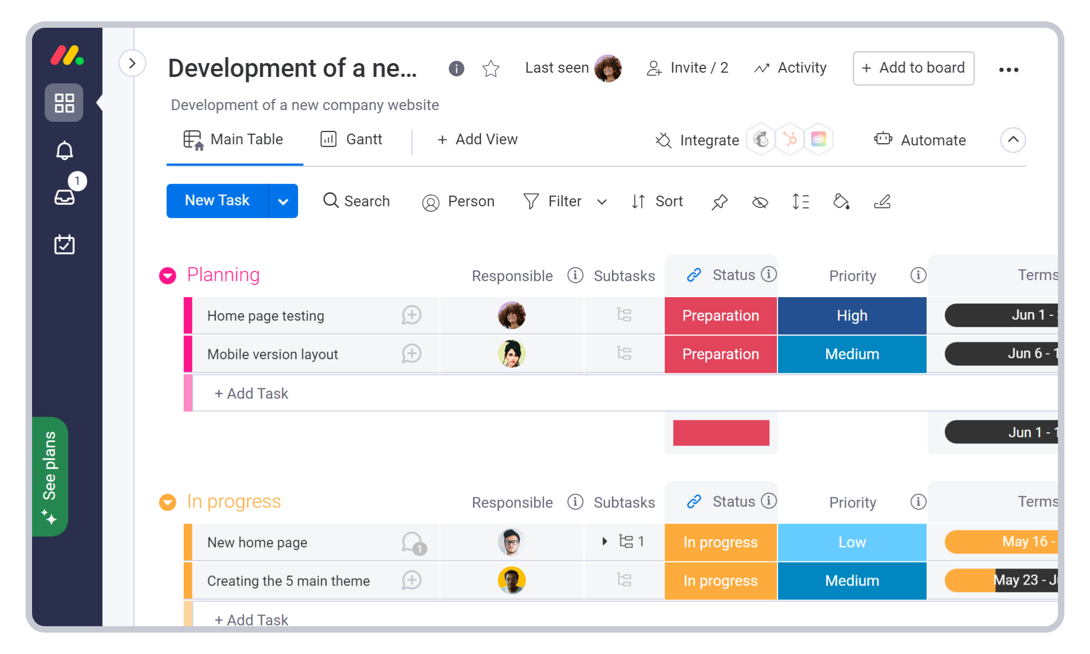Screen dimensions: 1090x654
Task: Switch to the Gantt tab
Action: [x=352, y=139]
